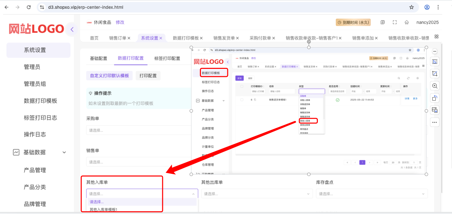Viewport: 452px width, 214px height.
Task: Open 标签打印日志 in the main sidebar
Action: tap(40, 117)
